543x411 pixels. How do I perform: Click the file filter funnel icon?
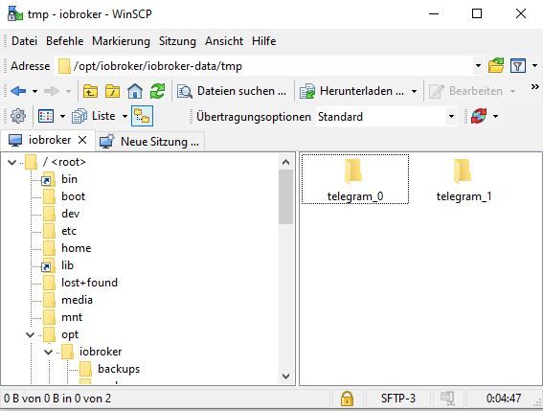pos(518,65)
